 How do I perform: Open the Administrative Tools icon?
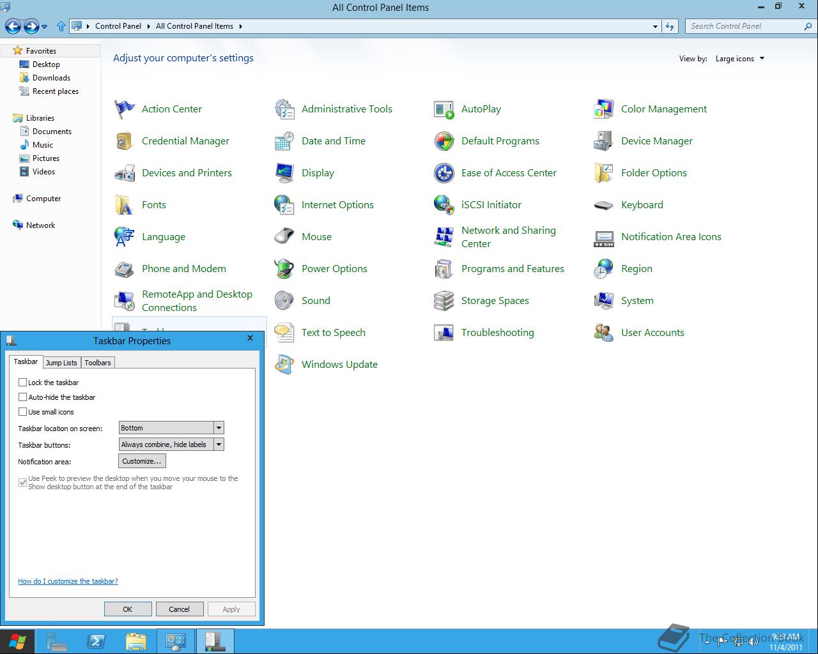pyautogui.click(x=284, y=109)
